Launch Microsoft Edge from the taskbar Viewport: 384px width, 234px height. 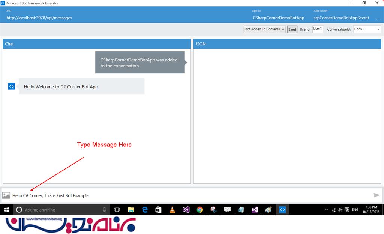coord(145,210)
